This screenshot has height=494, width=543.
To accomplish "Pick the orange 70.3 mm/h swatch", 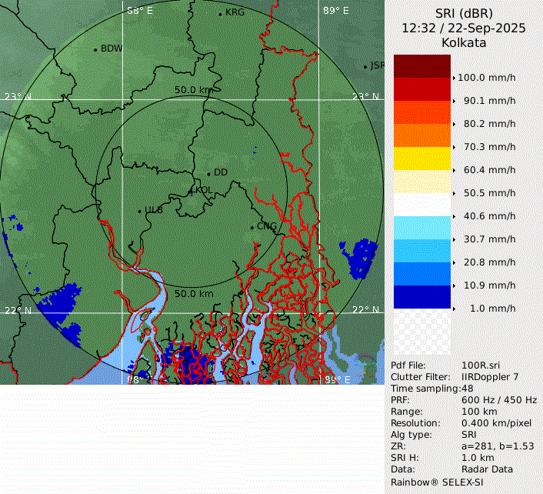I will [421, 135].
